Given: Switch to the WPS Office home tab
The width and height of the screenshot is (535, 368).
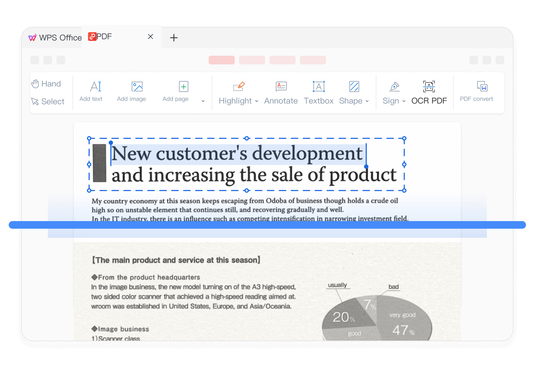Looking at the screenshot, I should point(55,38).
